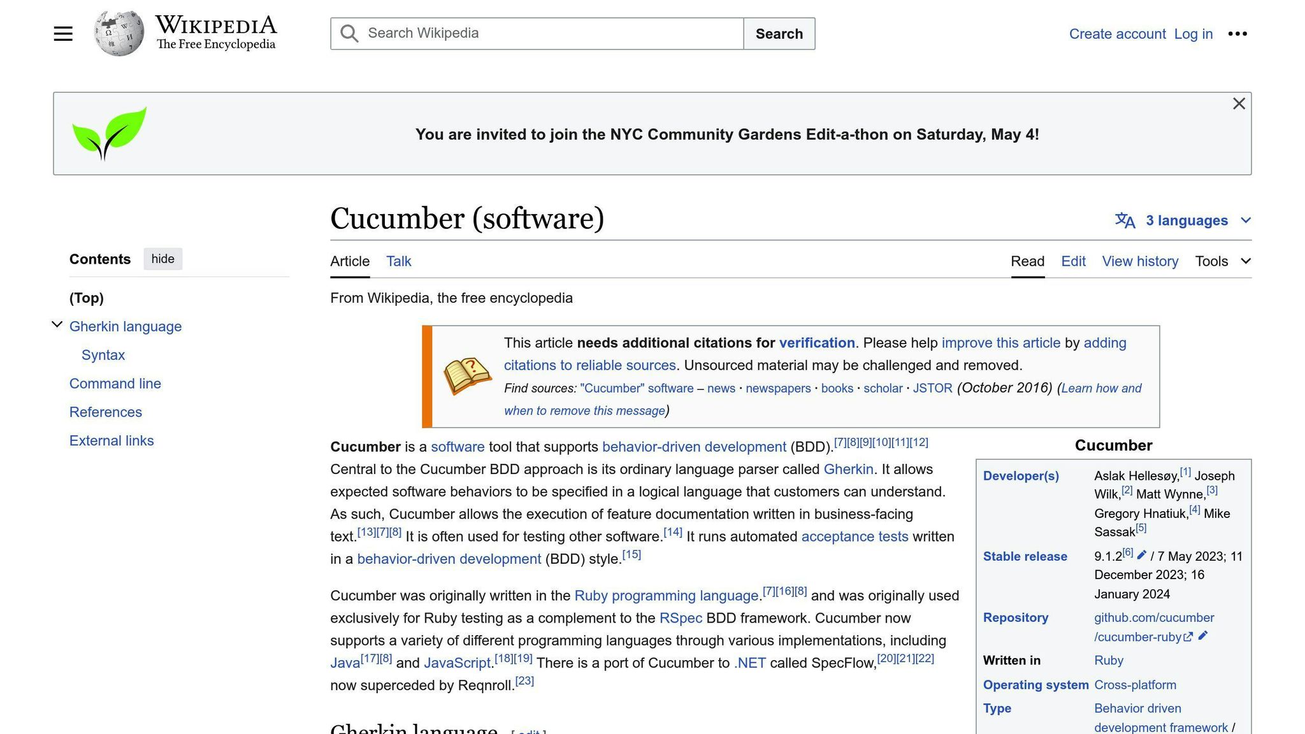The height and width of the screenshot is (734, 1305).
Task: Click the software link in intro
Action: point(458,447)
